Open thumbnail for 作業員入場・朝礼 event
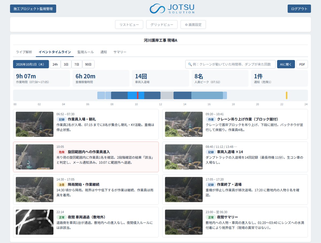 [x=35, y=124]
